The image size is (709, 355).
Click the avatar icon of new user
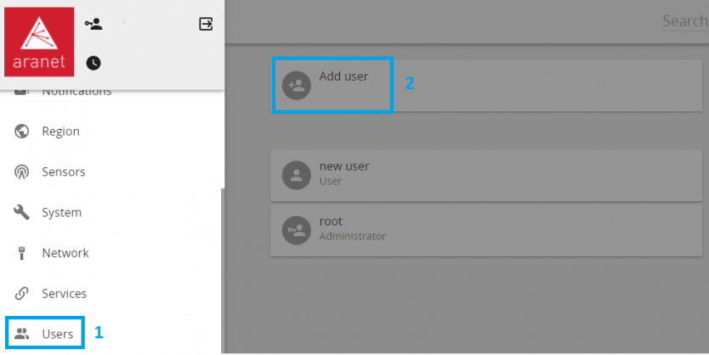click(296, 175)
